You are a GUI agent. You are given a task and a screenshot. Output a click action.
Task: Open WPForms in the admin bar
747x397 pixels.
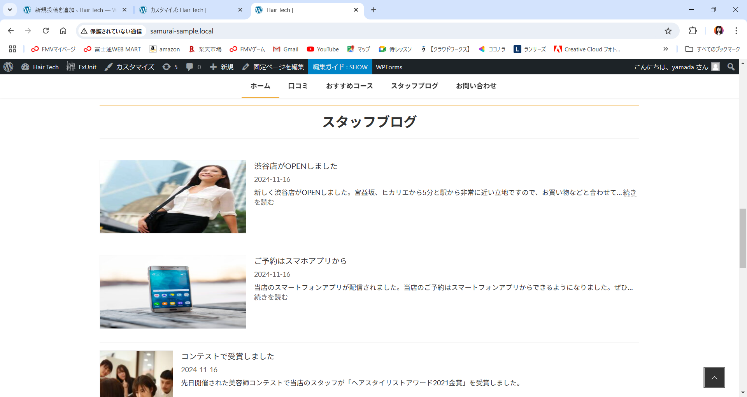[389, 67]
